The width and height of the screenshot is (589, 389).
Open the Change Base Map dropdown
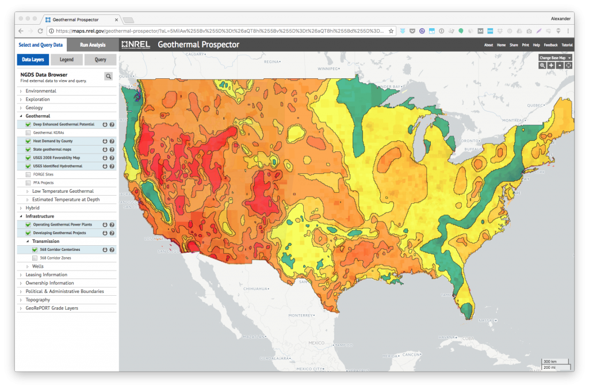point(555,58)
